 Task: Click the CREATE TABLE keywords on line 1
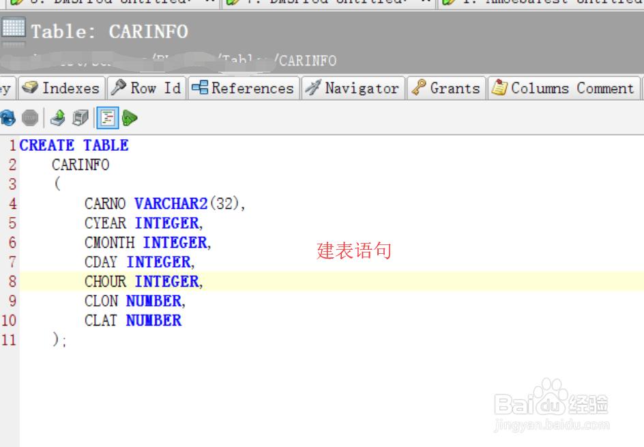pyautogui.click(x=74, y=145)
